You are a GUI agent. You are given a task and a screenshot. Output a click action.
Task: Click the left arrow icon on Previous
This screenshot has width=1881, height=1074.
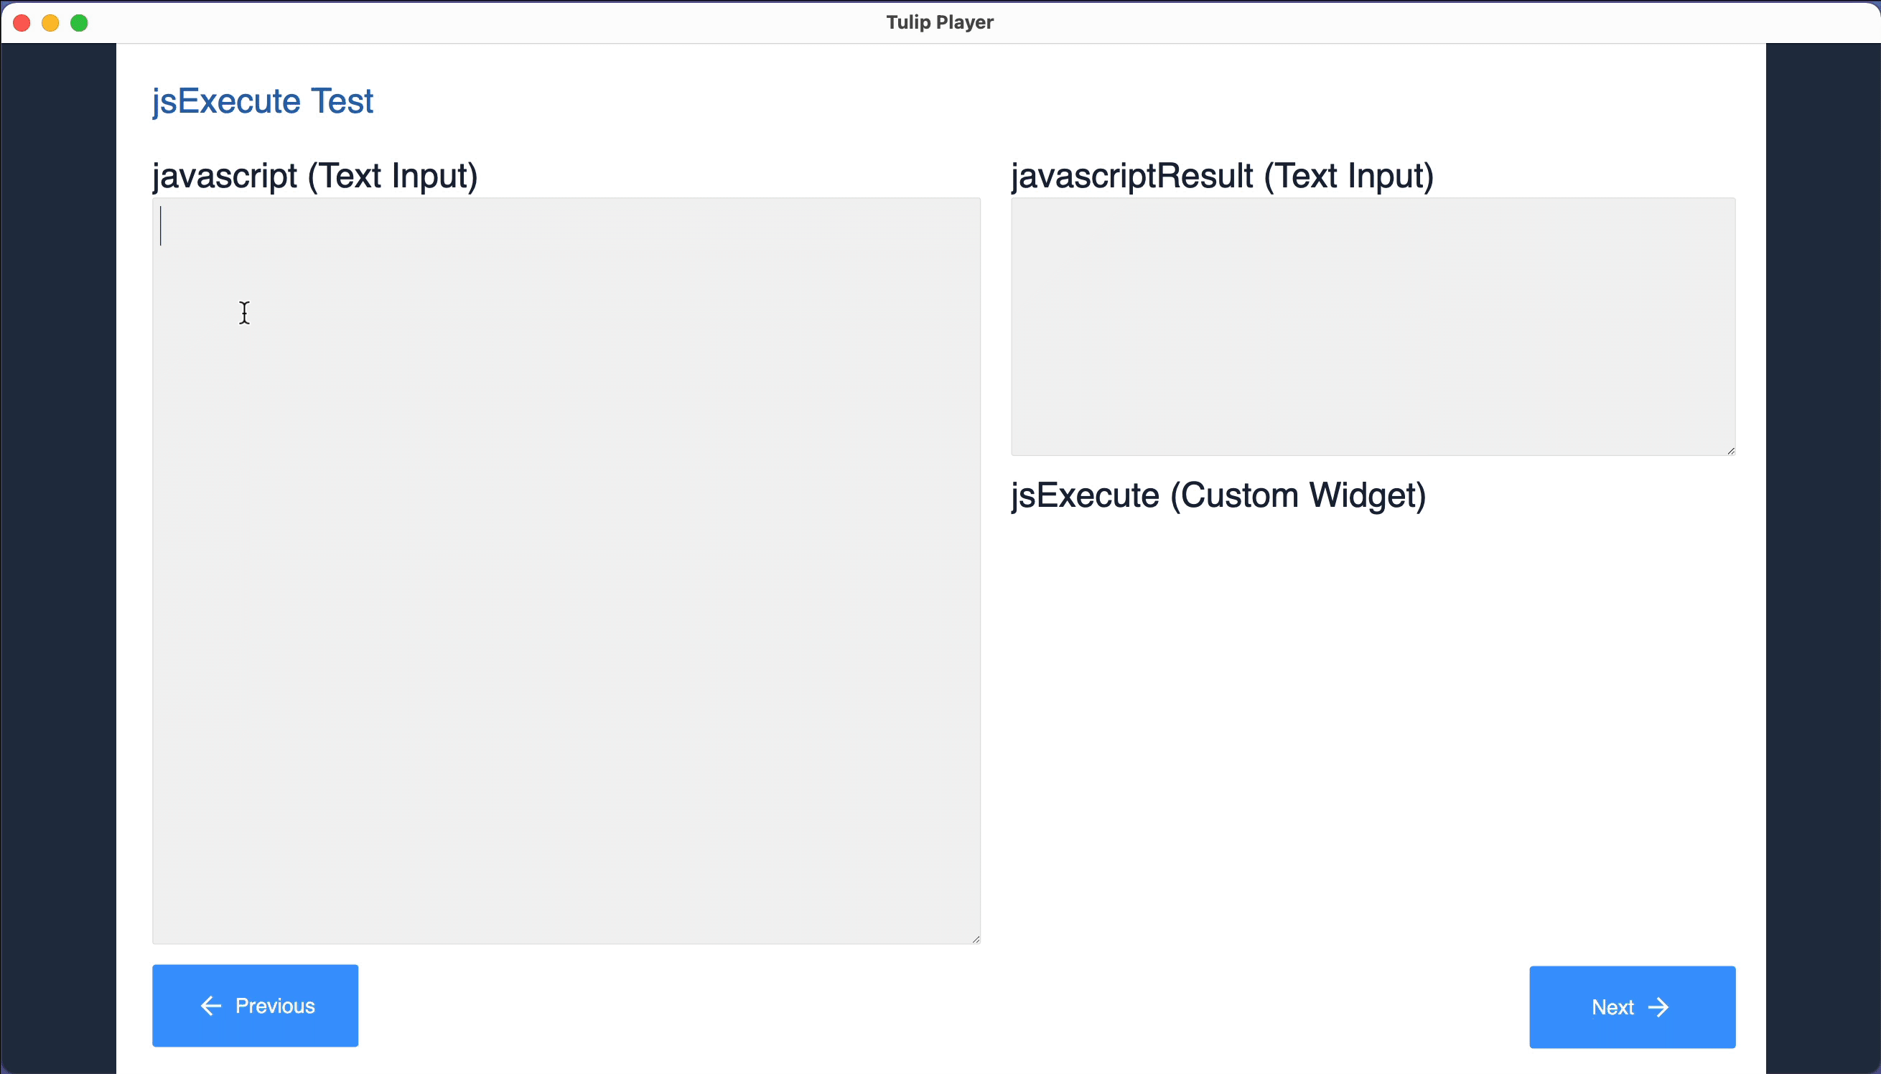[x=211, y=1005]
